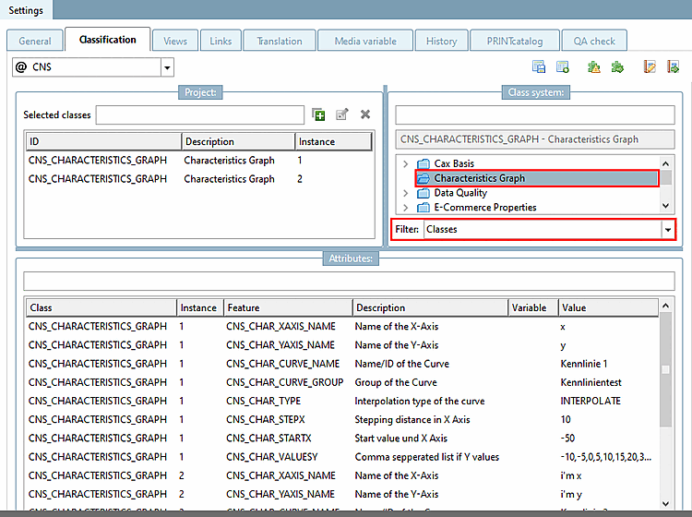Click the edit selected class icon
692x517 pixels.
pos(342,114)
